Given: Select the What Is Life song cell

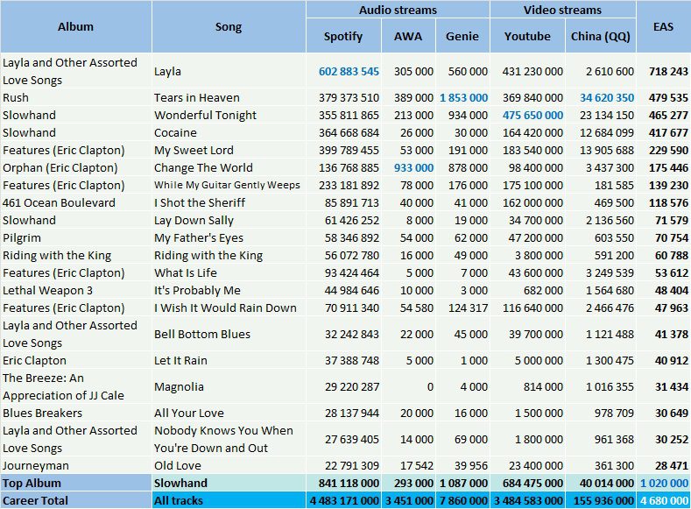Looking at the screenshot, I should (229, 272).
